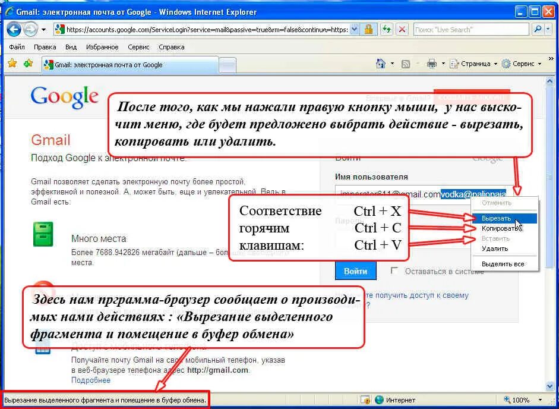559x409 pixels.
Task: Add page to favorites with plus-star icon
Action: (x=28, y=64)
